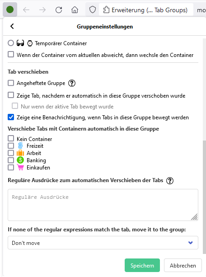Viewport: 206px width, 277px height.
Task: Return using the back chevron in Gruppeneinstellungen
Action: [12, 26]
